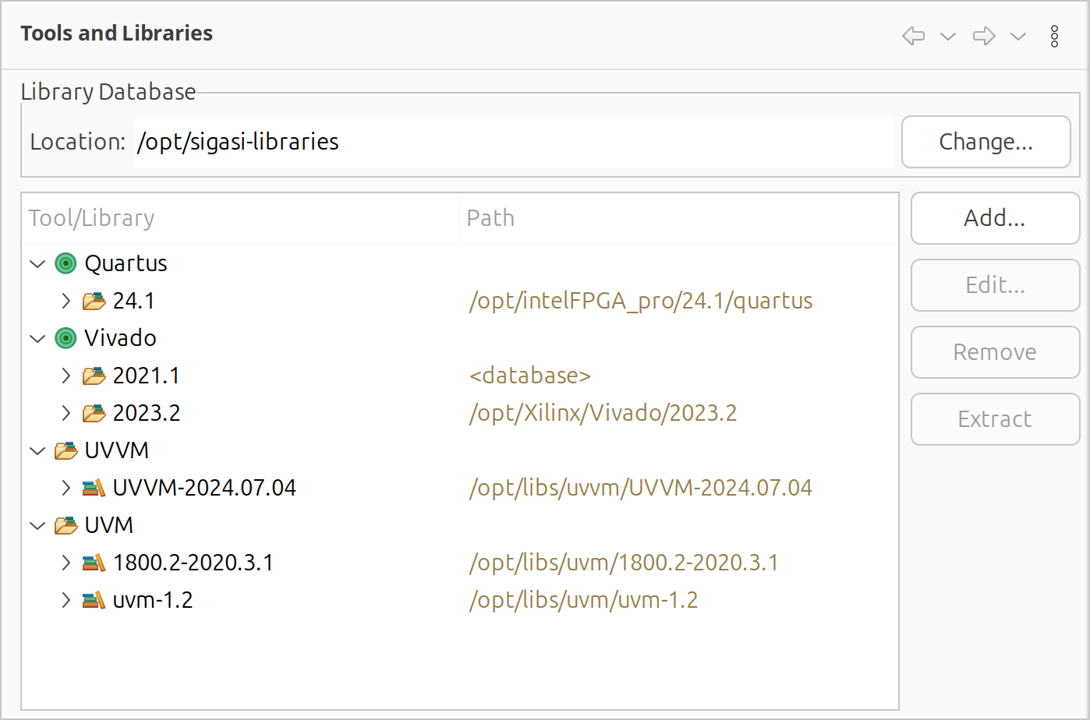The width and height of the screenshot is (1090, 720).
Task: Click the forward navigation arrow icon
Action: pos(984,36)
